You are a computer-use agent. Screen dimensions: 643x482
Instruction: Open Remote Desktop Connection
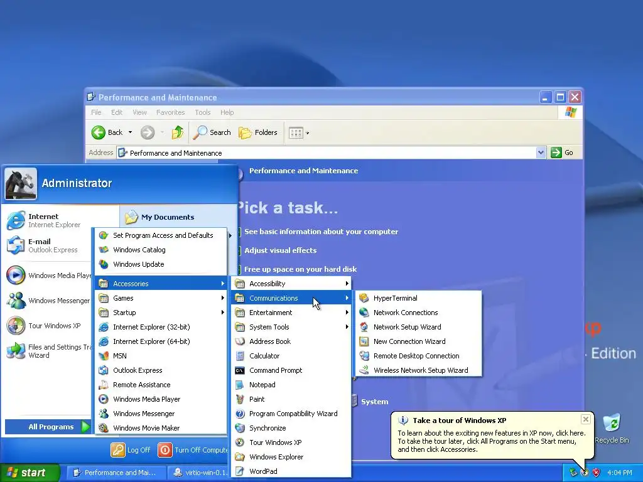[x=418, y=356]
